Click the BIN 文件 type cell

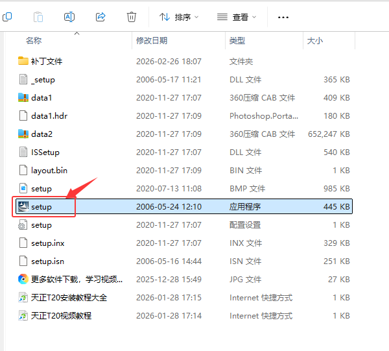[x=246, y=171]
